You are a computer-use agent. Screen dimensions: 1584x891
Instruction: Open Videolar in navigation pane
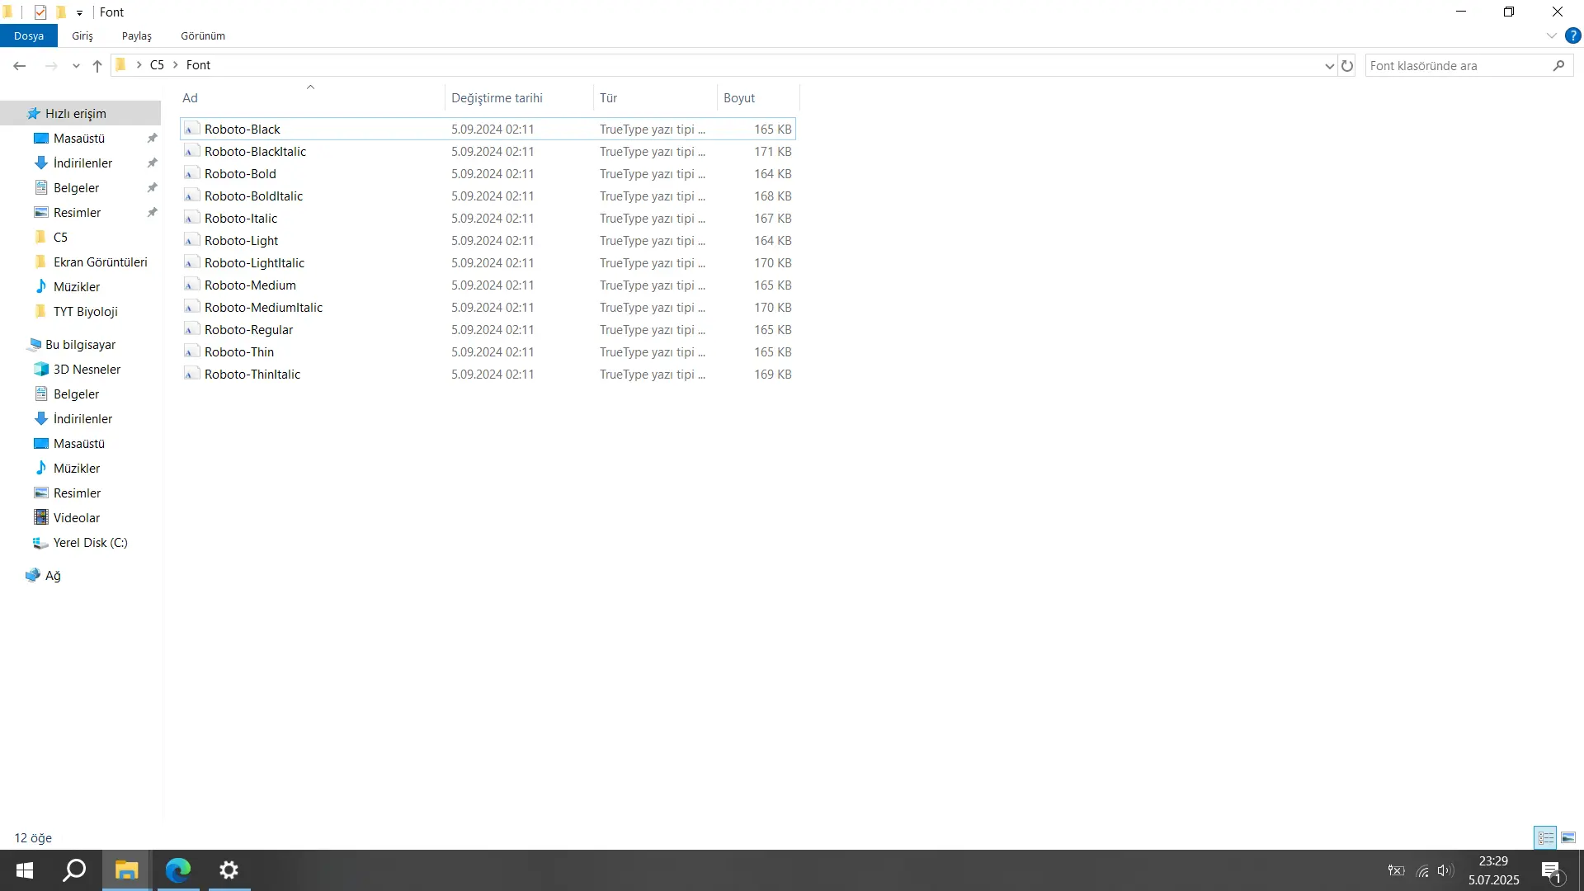tap(77, 518)
